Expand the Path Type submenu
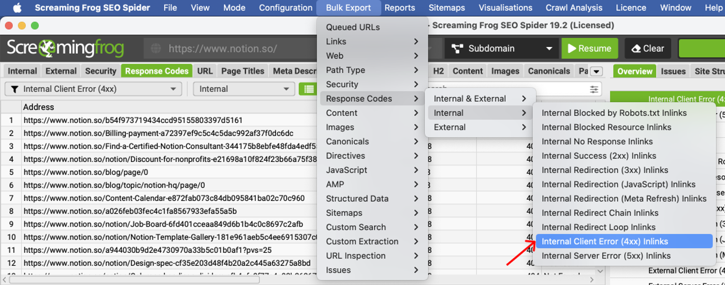Viewport: 725px width, 285px height. click(372, 70)
